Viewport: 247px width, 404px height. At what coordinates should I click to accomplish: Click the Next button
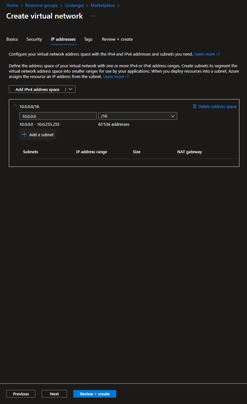click(x=54, y=394)
